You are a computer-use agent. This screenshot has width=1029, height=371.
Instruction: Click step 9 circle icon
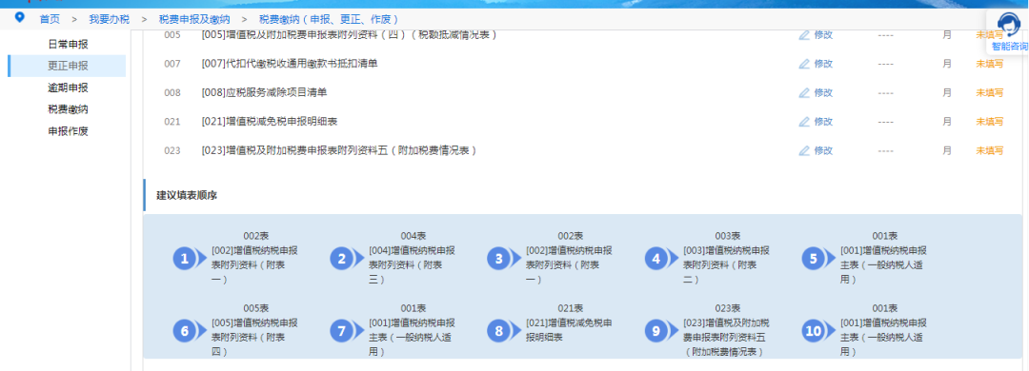click(656, 331)
